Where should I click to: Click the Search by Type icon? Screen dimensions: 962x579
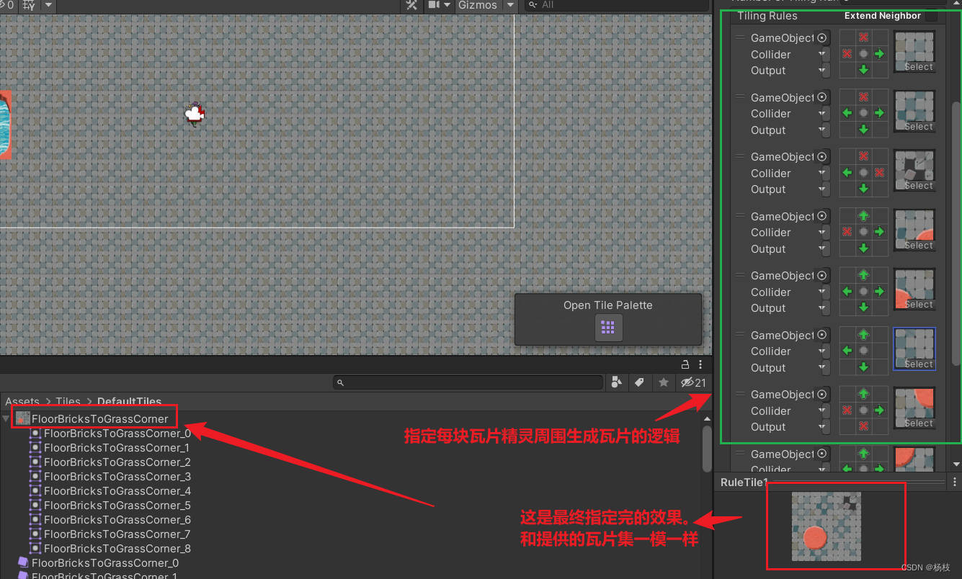pyautogui.click(x=616, y=382)
